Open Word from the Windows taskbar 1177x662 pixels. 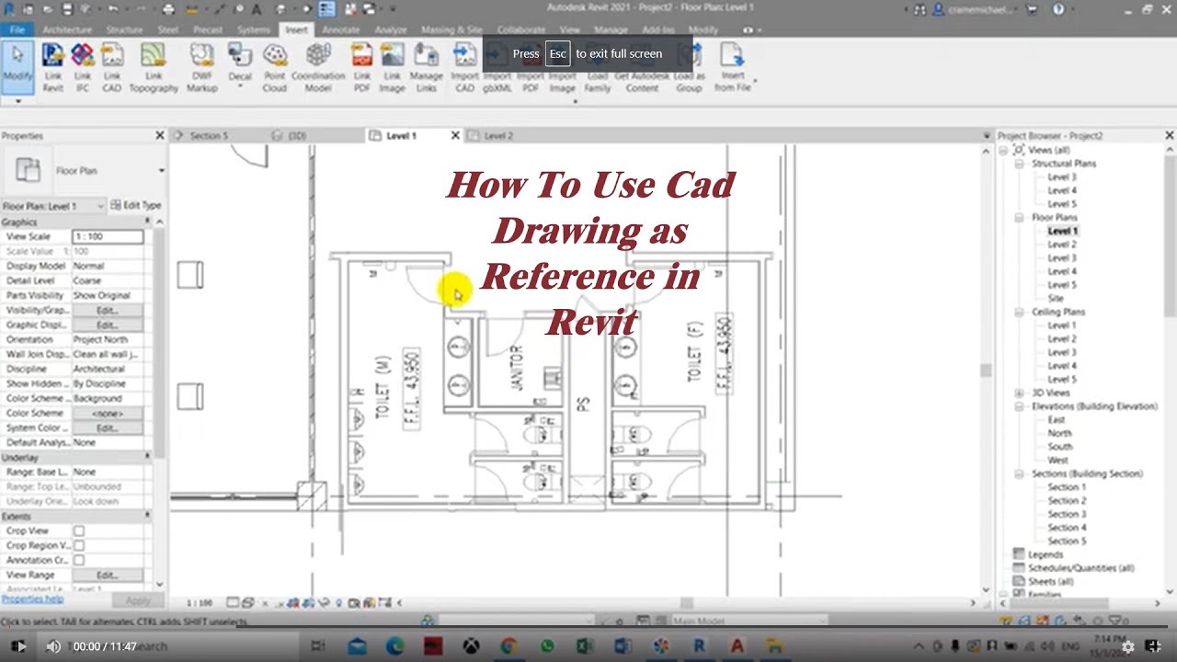pos(623,646)
